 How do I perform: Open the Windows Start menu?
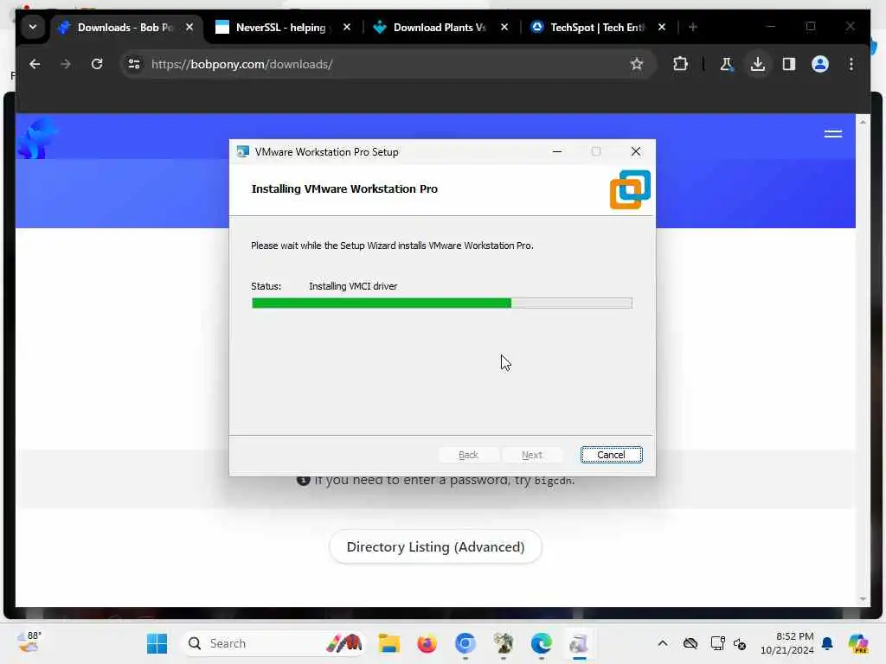point(157,643)
